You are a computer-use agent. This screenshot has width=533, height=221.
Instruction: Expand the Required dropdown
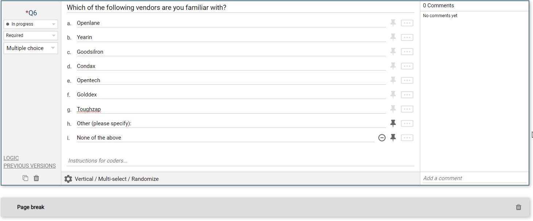tap(31, 35)
